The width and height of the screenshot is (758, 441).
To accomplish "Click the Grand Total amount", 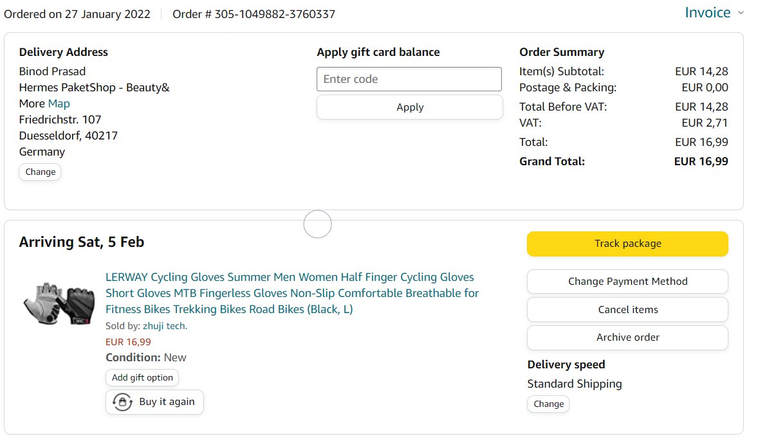I will 701,161.
